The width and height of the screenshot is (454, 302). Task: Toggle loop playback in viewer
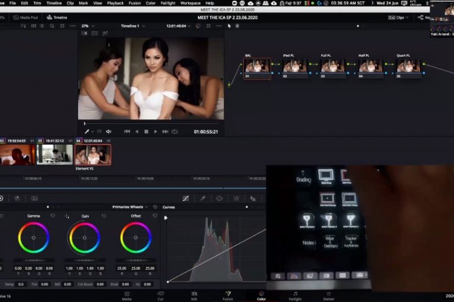point(174,132)
